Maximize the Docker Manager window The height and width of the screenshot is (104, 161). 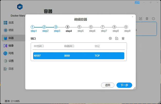point(151,2)
